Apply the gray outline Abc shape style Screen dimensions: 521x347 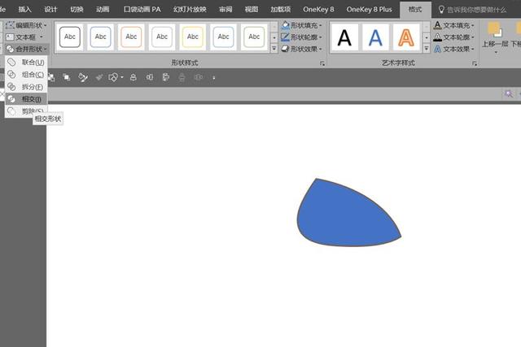(x=162, y=37)
